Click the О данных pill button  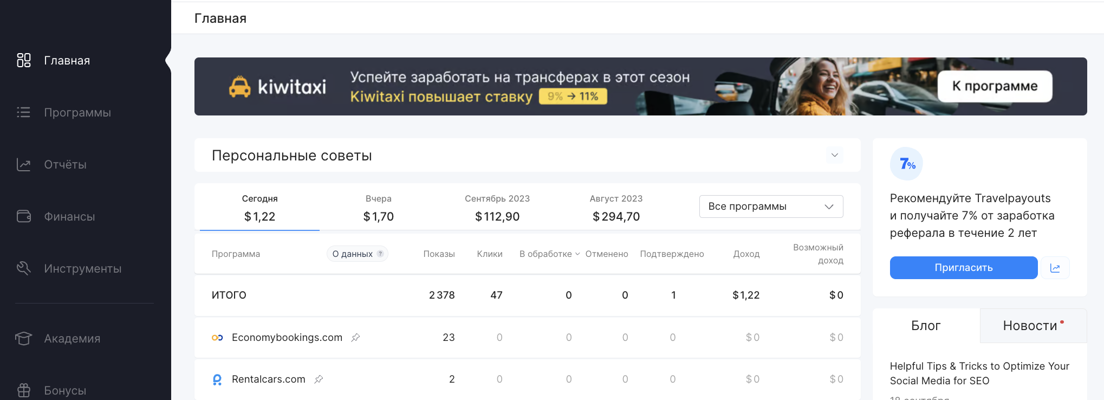pyautogui.click(x=358, y=254)
